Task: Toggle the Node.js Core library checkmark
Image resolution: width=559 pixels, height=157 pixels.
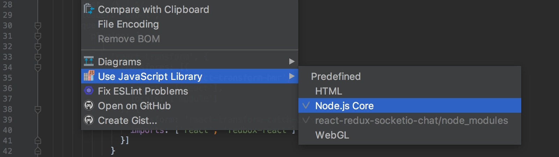Action: pos(306,105)
